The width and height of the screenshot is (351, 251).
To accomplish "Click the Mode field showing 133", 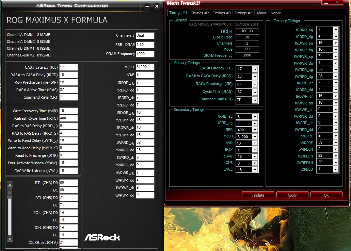I will tap(247, 49).
